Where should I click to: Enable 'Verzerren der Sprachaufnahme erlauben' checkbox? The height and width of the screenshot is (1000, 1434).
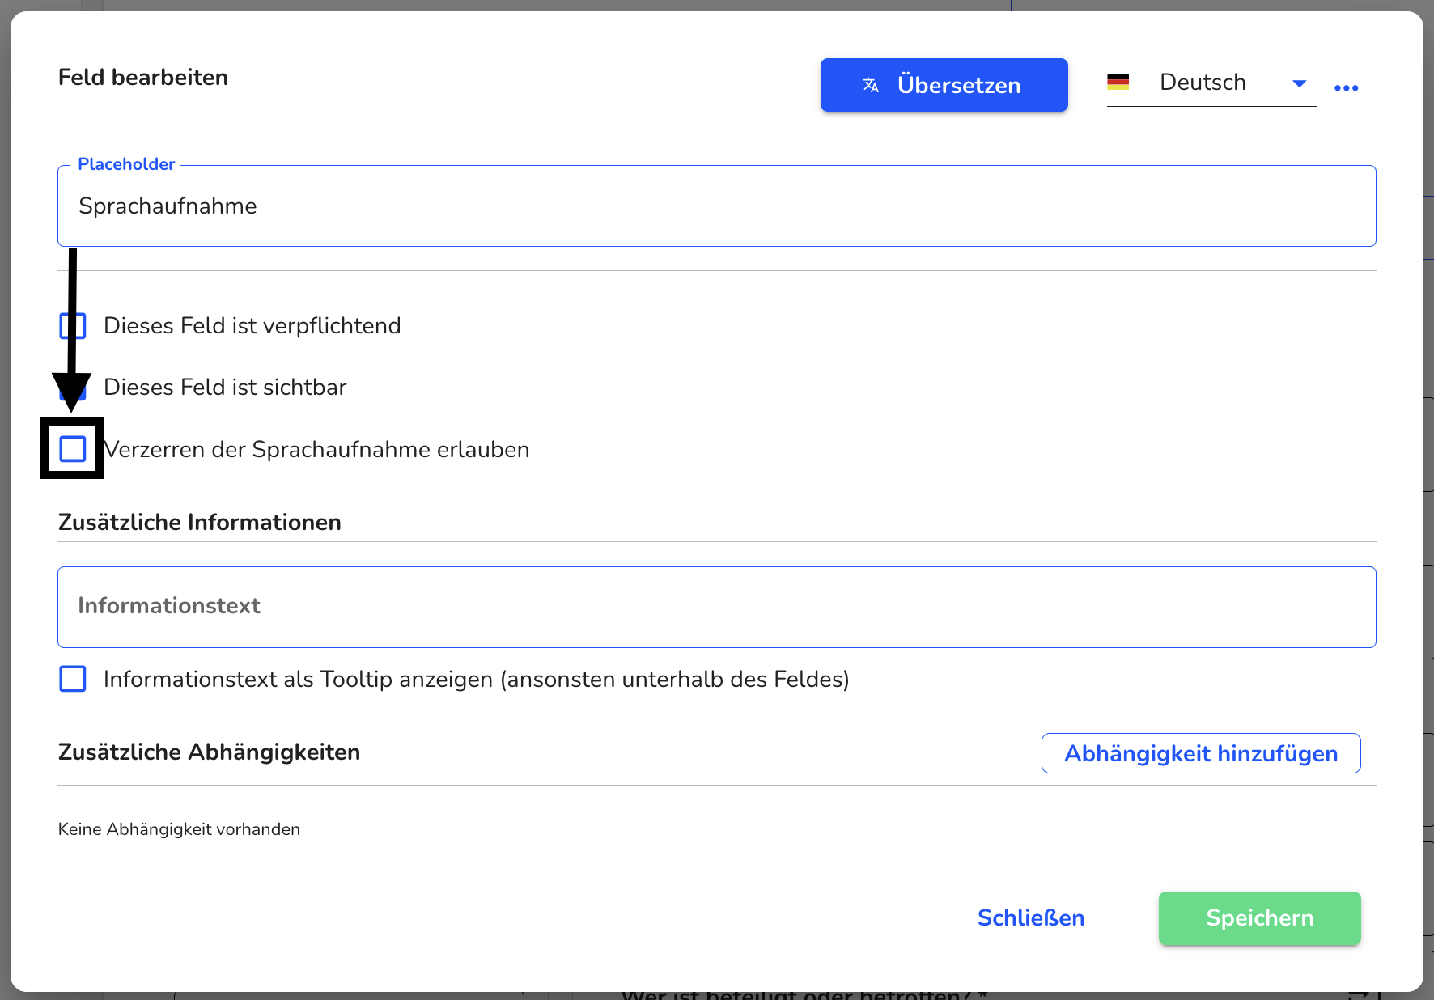click(73, 448)
